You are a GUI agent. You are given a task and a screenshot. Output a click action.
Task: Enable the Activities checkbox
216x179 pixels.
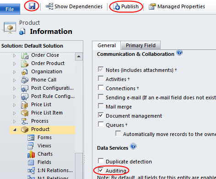(x=101, y=79)
